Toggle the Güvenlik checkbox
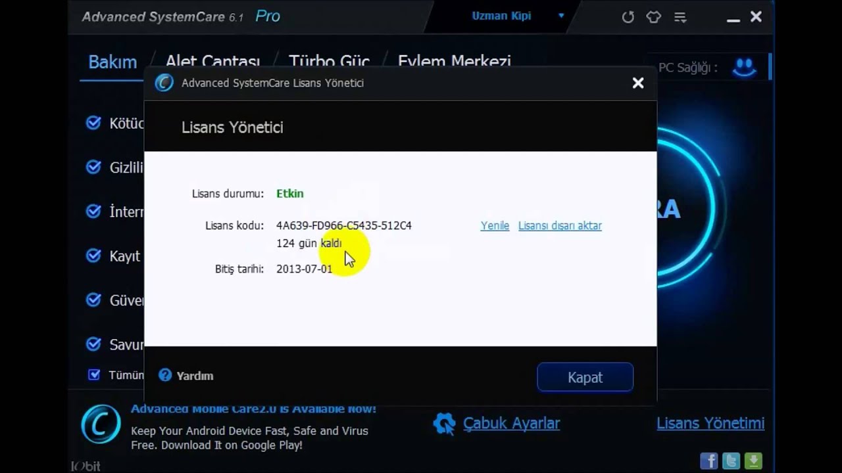Viewport: 842px width, 473px height. point(93,300)
